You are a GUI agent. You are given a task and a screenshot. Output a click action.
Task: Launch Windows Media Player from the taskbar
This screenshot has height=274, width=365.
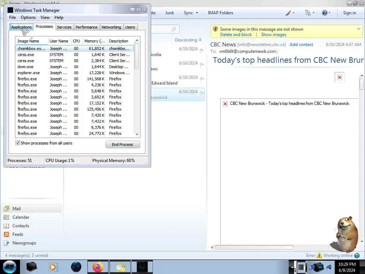click(x=53, y=267)
